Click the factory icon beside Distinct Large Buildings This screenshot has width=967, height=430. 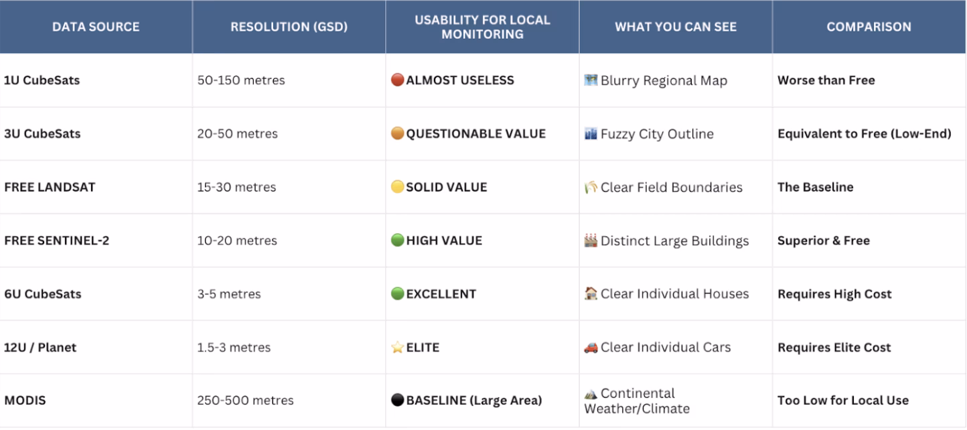point(591,240)
